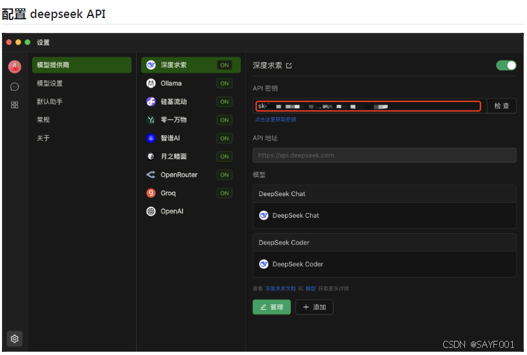The width and height of the screenshot is (527, 355).
Task: Open the apps grid icon in sidebar
Action: pyautogui.click(x=14, y=105)
